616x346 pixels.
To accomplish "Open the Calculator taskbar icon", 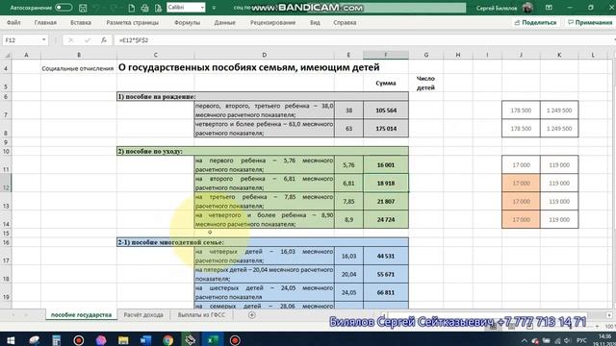I will 57,339.
